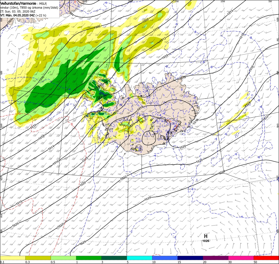
Task: Click the '10W' longitude label
Action: 223,1
